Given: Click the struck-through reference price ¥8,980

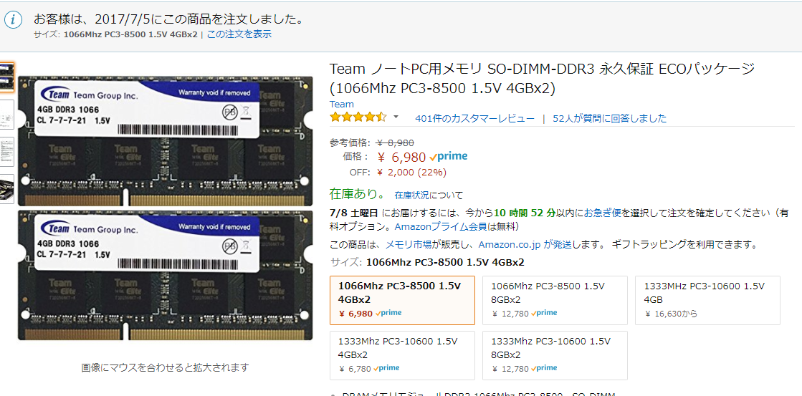Looking at the screenshot, I should pos(395,143).
